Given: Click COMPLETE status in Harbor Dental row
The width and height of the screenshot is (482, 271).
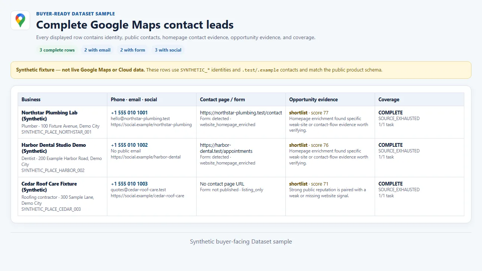Looking at the screenshot, I should 390,145.
